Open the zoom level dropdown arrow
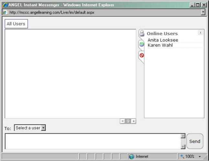Screen dimensions: 209x161 point(200,156)
